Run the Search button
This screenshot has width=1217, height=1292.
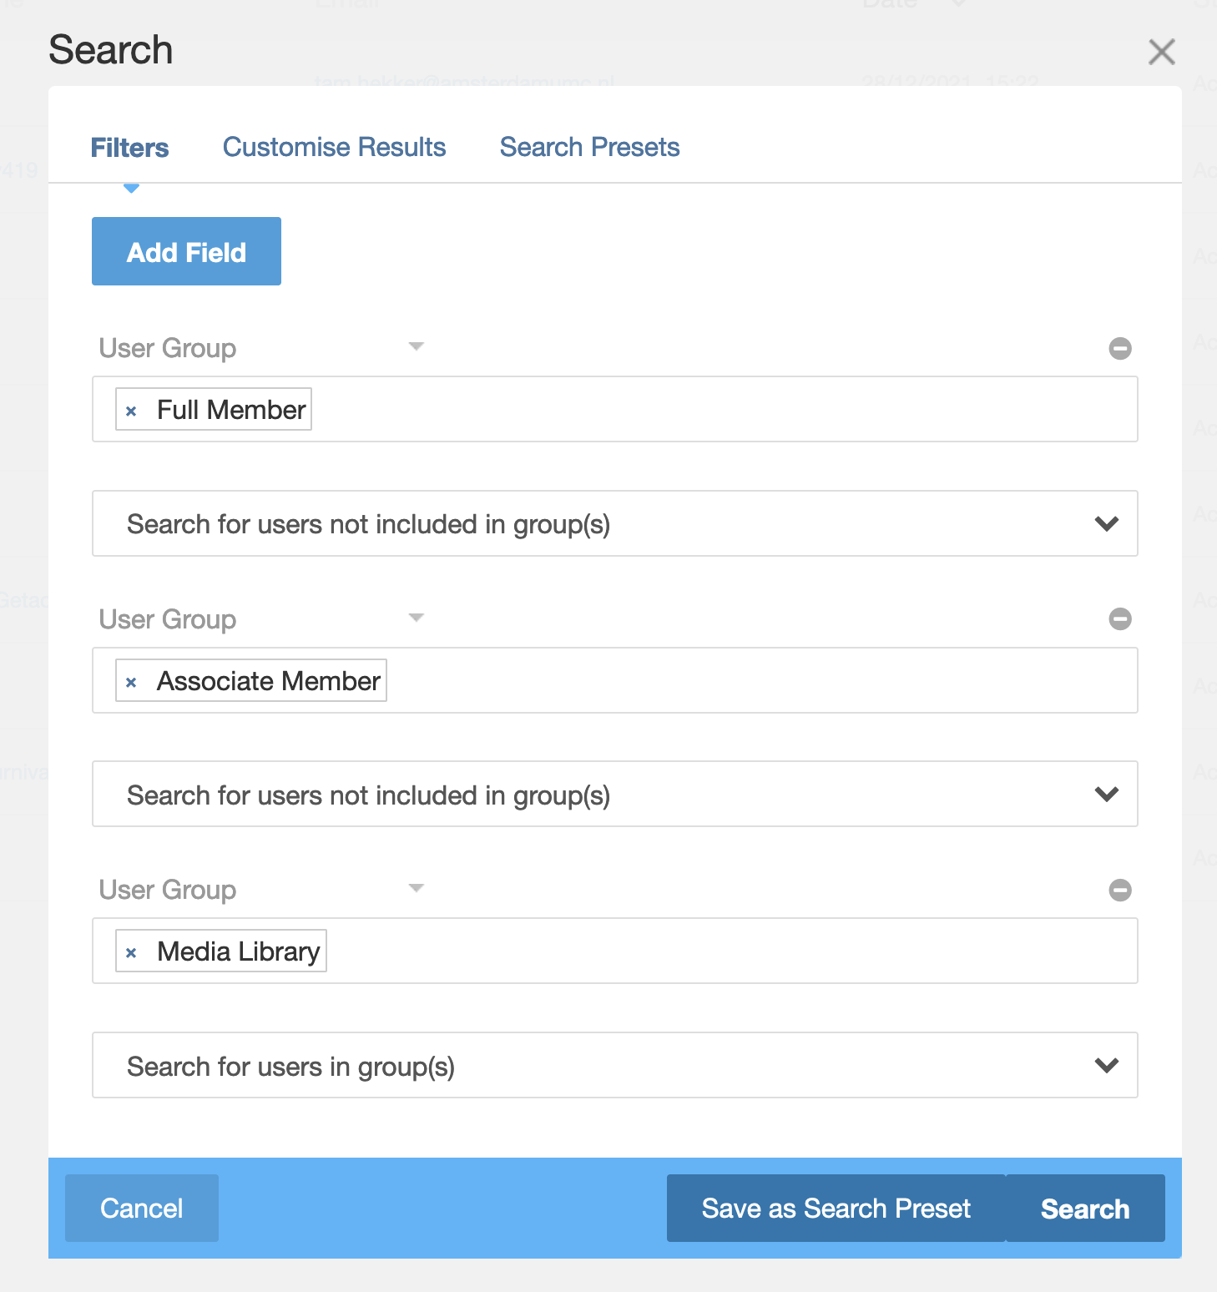point(1085,1208)
